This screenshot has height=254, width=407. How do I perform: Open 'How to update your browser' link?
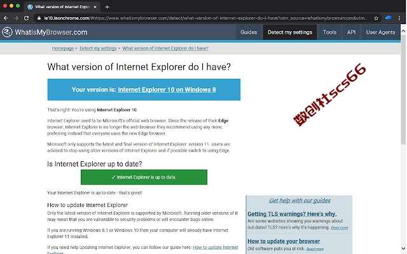coord(284,241)
